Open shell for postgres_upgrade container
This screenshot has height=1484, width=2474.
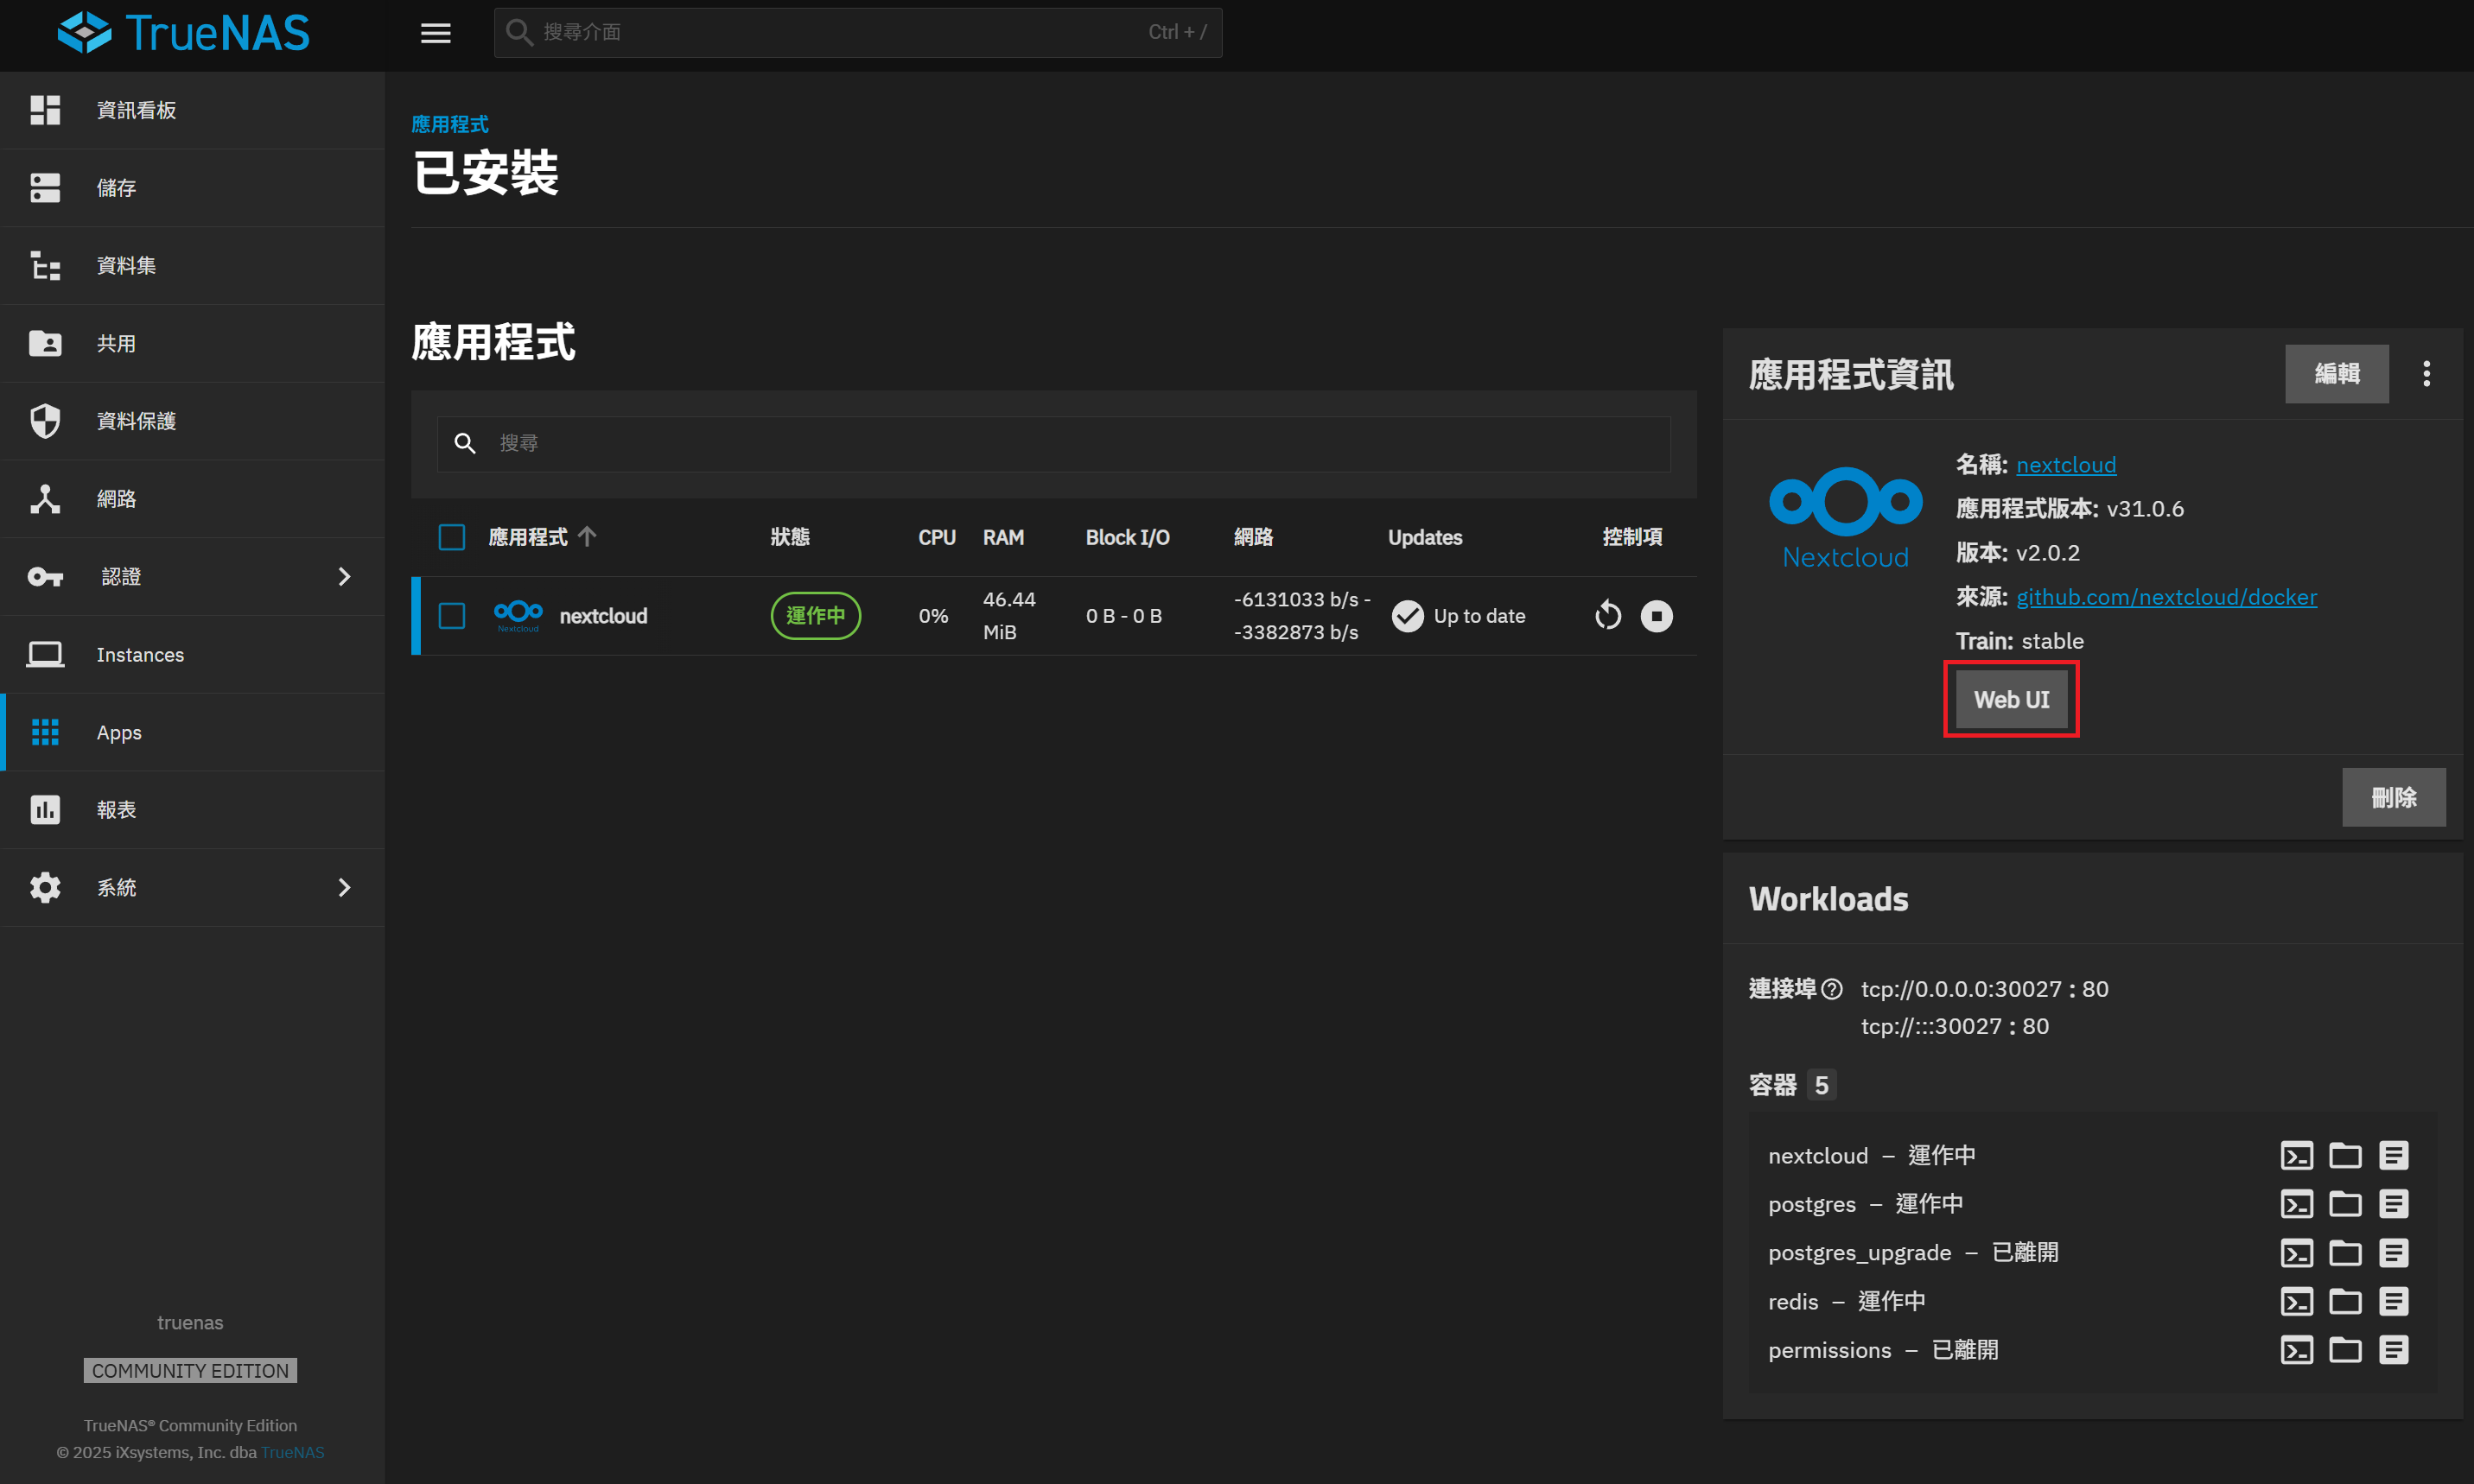tap(2297, 1252)
